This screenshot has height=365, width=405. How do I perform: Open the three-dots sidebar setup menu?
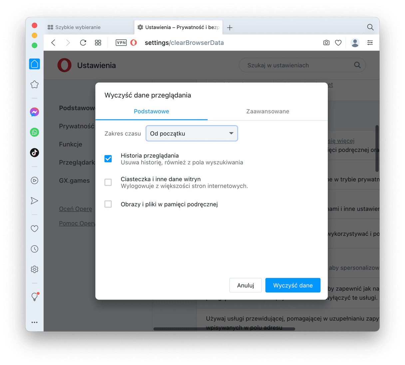pyautogui.click(x=34, y=322)
